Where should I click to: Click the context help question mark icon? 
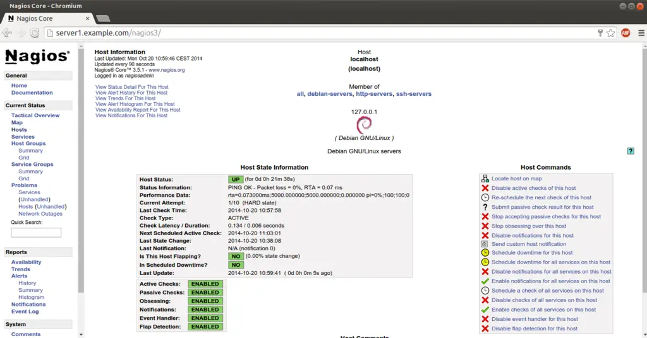point(631,151)
